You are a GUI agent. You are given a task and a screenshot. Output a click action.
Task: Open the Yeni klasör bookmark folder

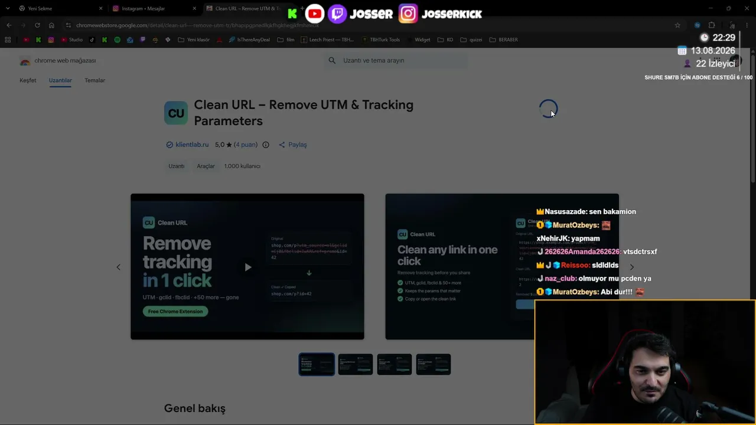(194, 40)
